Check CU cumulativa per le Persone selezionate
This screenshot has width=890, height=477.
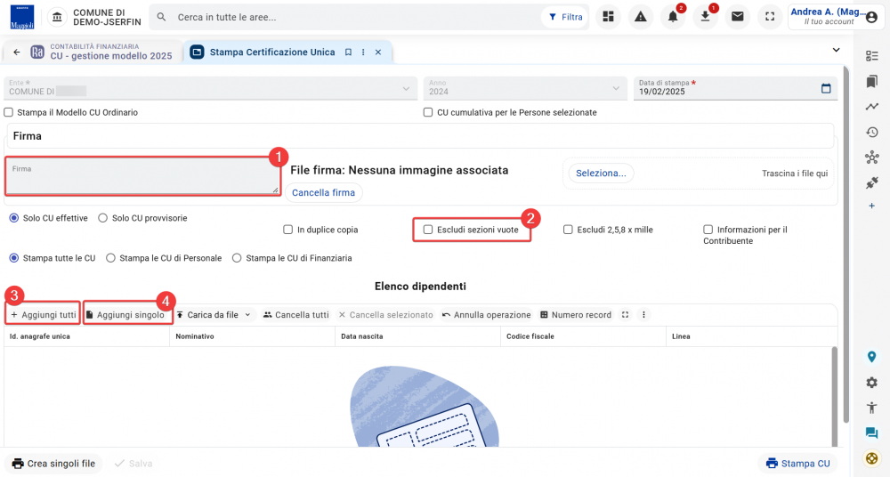[x=428, y=112]
